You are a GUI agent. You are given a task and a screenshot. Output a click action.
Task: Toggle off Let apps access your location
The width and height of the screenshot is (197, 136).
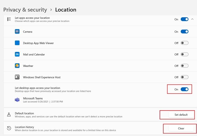pos(184,19)
